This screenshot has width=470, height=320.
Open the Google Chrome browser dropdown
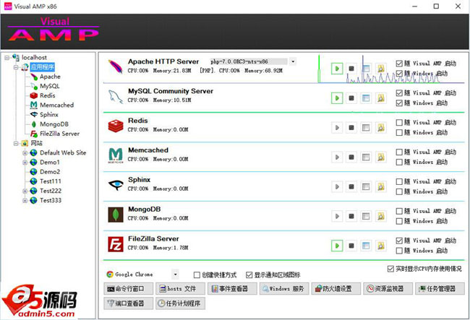click(x=176, y=274)
